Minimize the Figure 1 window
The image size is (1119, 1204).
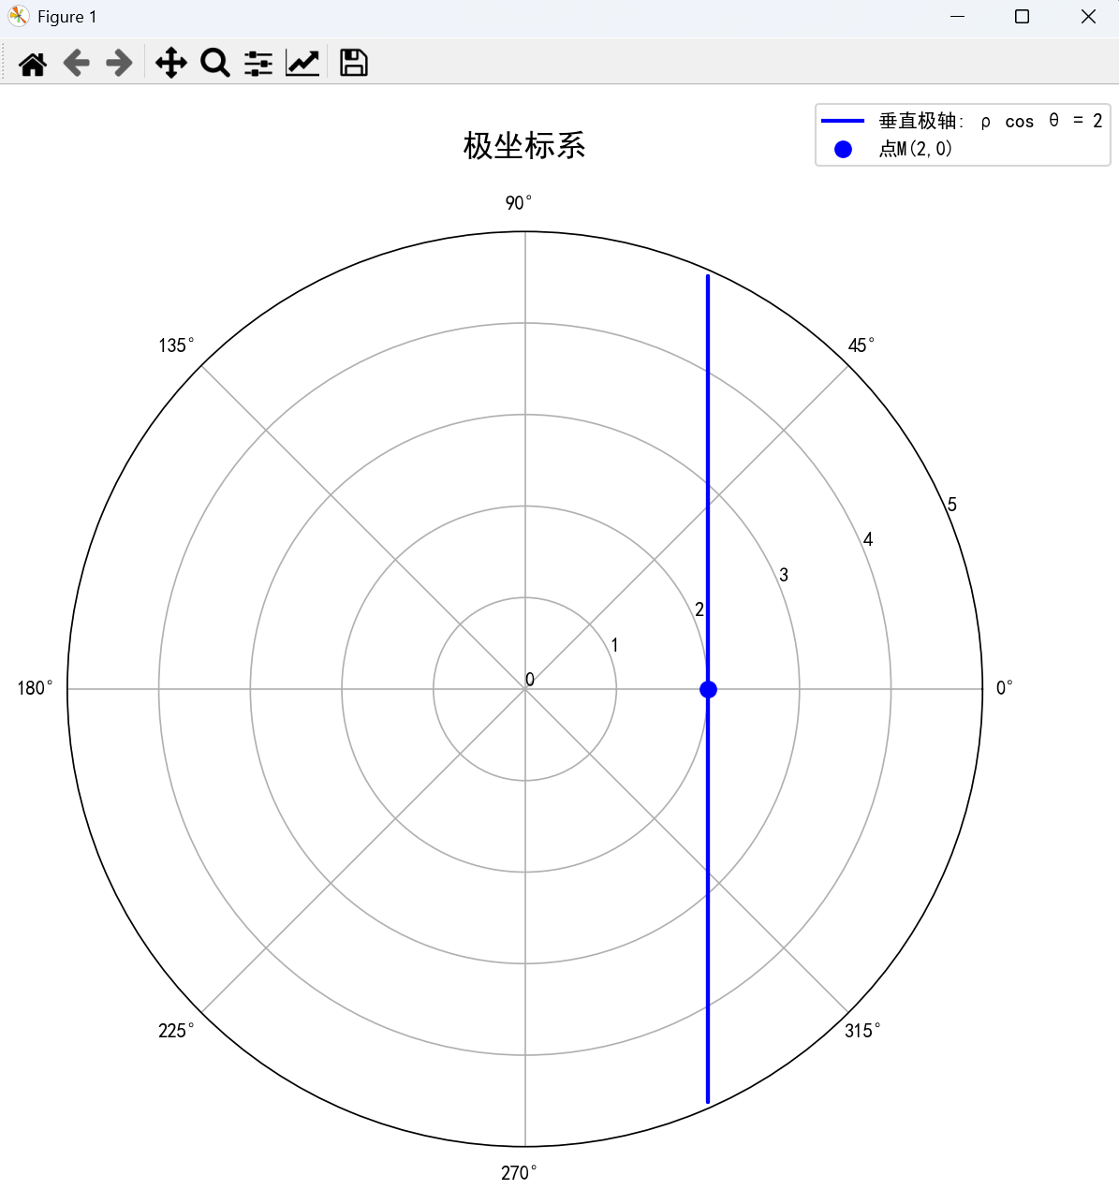click(x=957, y=17)
